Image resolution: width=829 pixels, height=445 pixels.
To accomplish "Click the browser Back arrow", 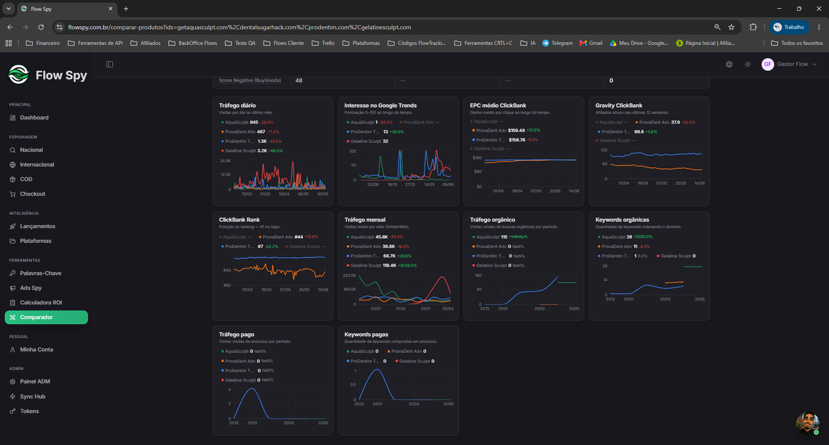I will point(10,27).
